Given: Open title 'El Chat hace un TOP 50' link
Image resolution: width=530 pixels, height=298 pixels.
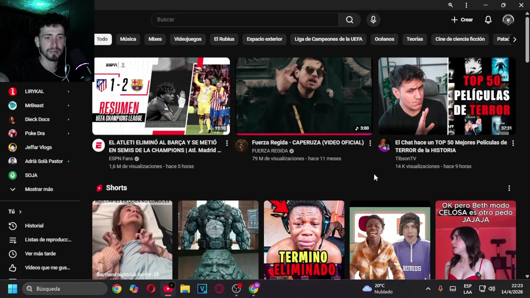Looking at the screenshot, I should tap(451, 146).
